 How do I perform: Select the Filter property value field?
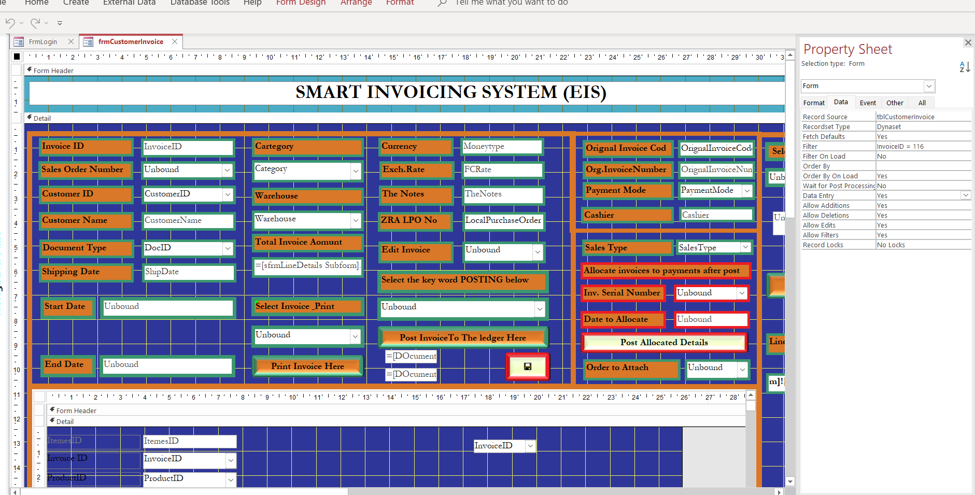tap(923, 146)
